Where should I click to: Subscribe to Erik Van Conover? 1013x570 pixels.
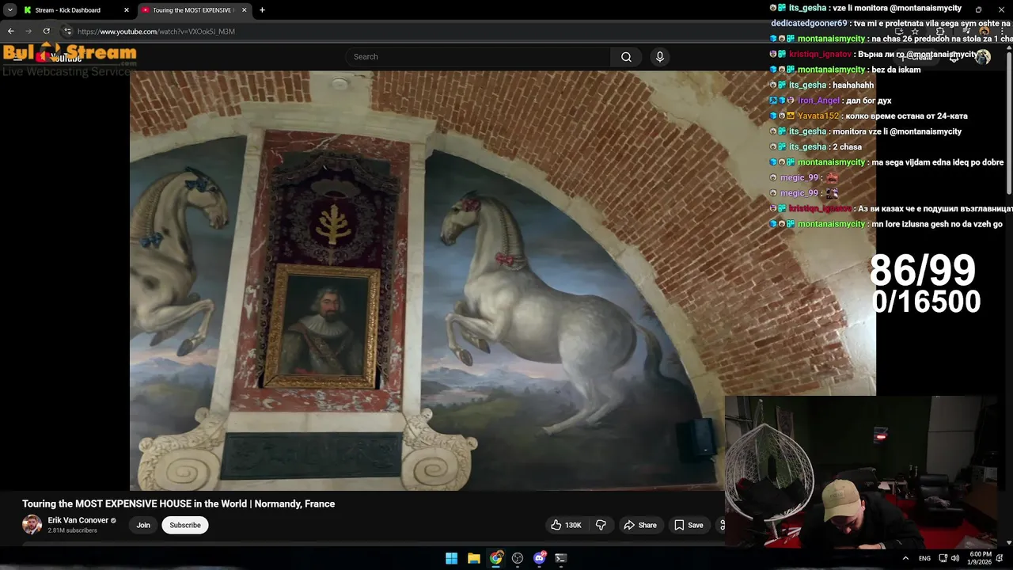[x=185, y=525]
